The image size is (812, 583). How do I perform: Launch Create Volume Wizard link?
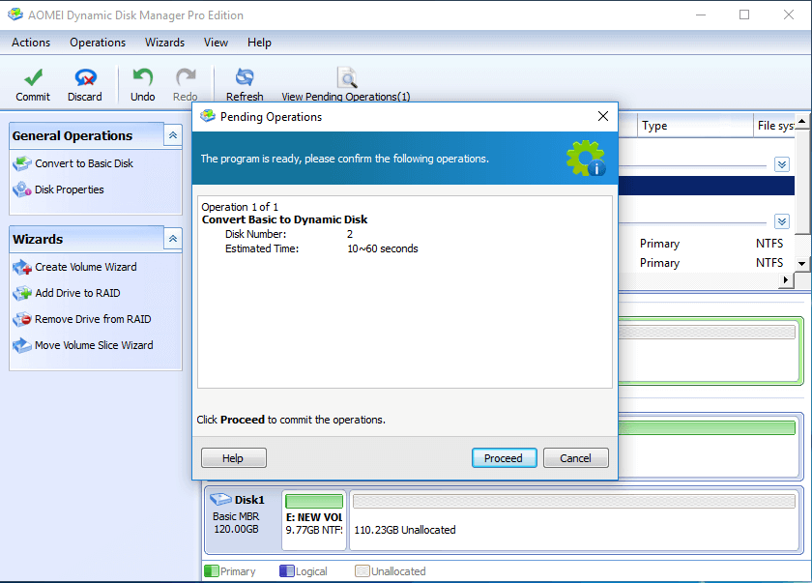coord(86,267)
